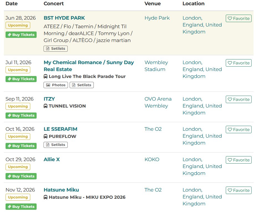Buy tickets for Jun 28, 2026 show
The height and width of the screenshot is (212, 256).
(21, 35)
